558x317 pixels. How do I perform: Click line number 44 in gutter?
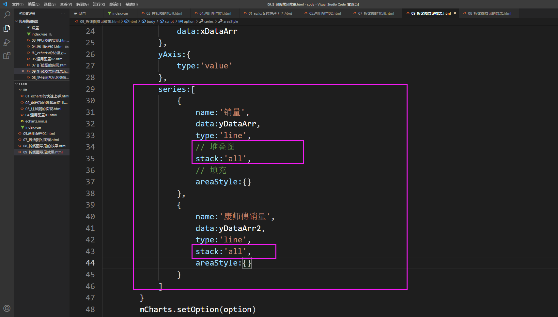click(90, 263)
